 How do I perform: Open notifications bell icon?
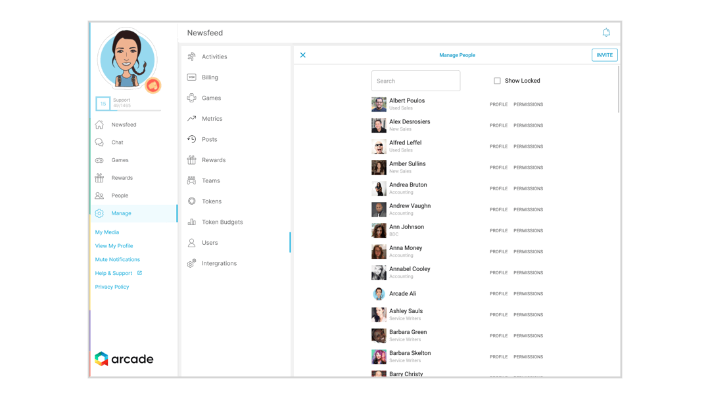606,33
